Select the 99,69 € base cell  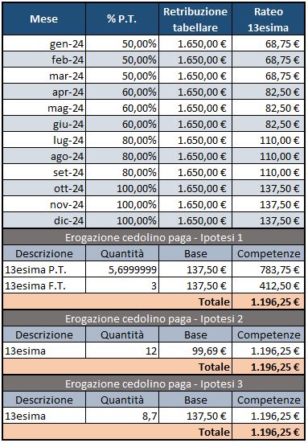click(195, 351)
